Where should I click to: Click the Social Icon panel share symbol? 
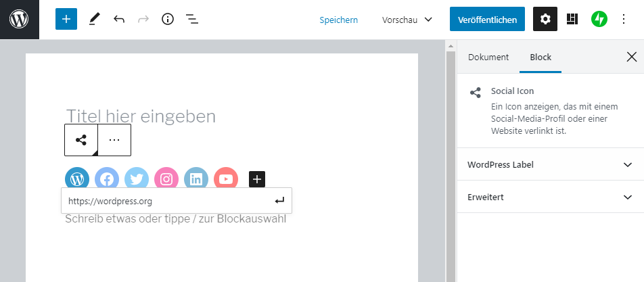pos(475,93)
